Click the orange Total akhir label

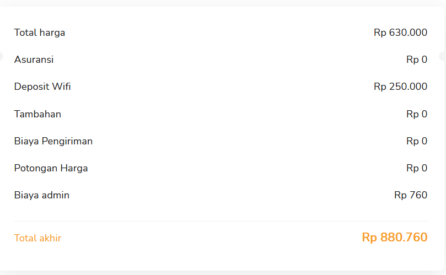tap(37, 238)
